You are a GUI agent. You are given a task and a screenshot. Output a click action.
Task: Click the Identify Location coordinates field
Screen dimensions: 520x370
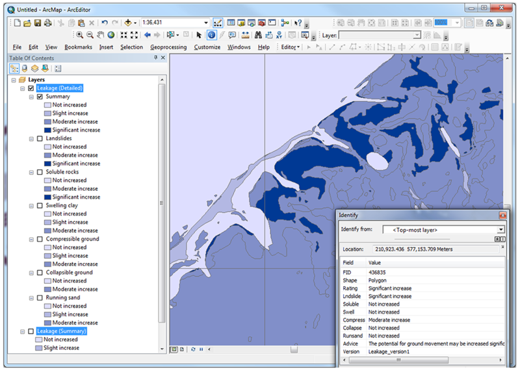(435, 249)
